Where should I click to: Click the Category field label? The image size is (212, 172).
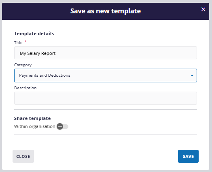tap(23, 65)
